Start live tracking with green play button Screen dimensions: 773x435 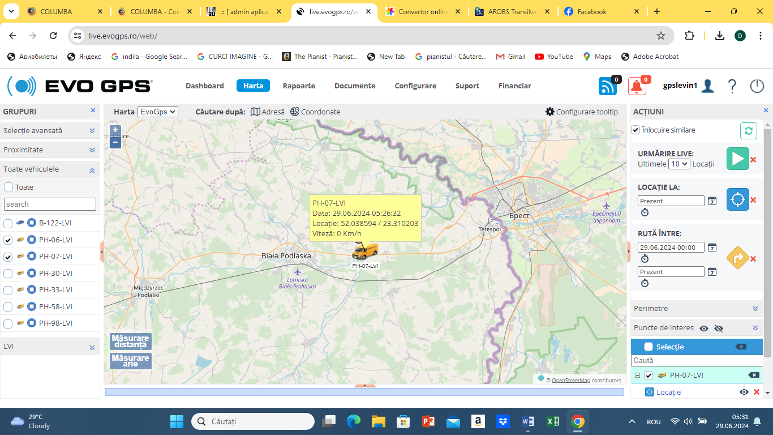coord(737,159)
